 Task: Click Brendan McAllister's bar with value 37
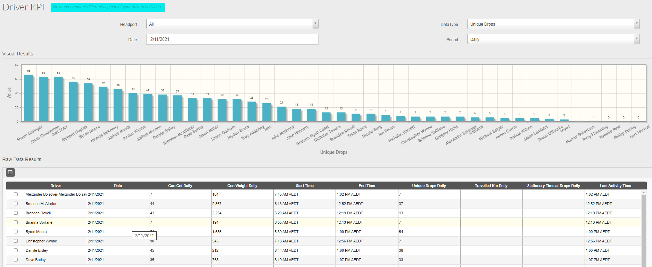click(178, 108)
